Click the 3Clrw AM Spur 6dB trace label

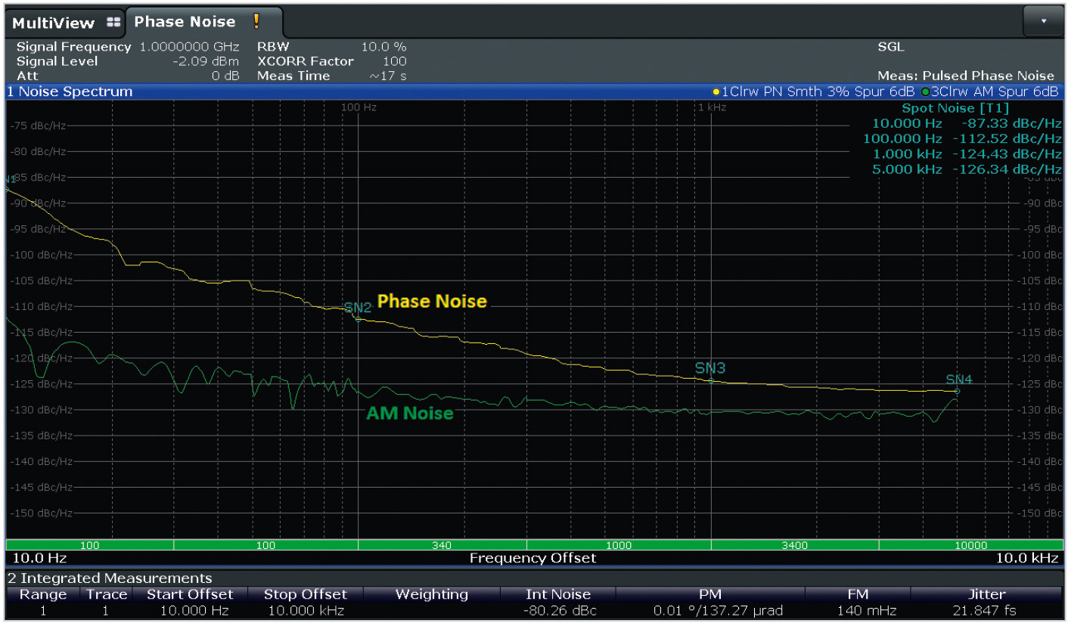(994, 91)
